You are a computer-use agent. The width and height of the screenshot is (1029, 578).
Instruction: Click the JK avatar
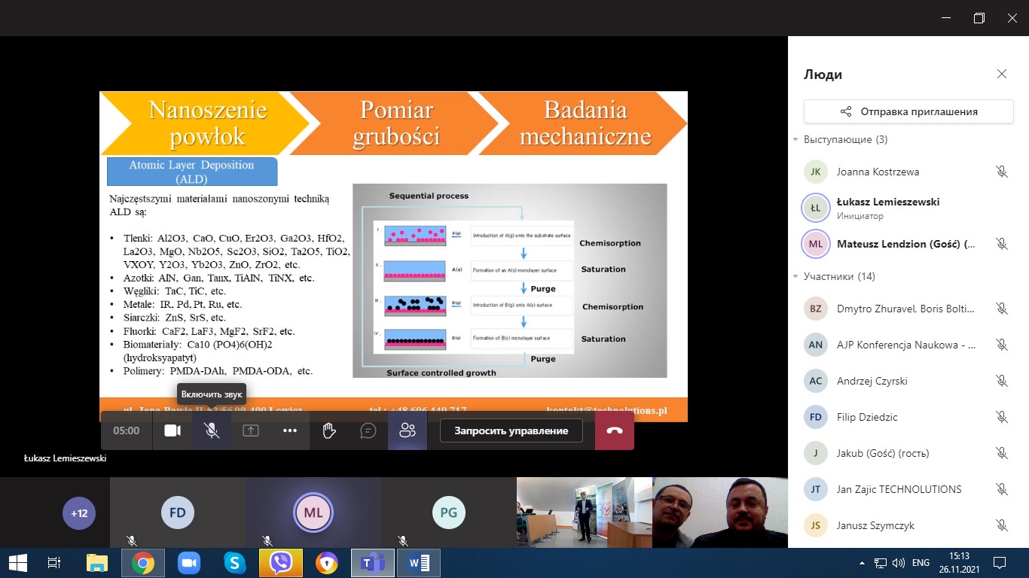(x=816, y=172)
